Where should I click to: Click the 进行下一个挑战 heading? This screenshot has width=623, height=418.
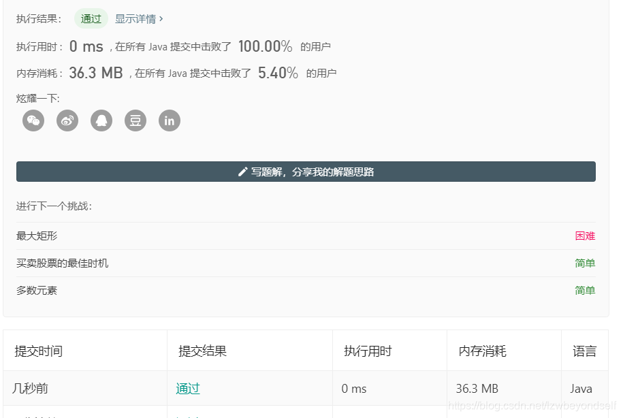click(54, 206)
